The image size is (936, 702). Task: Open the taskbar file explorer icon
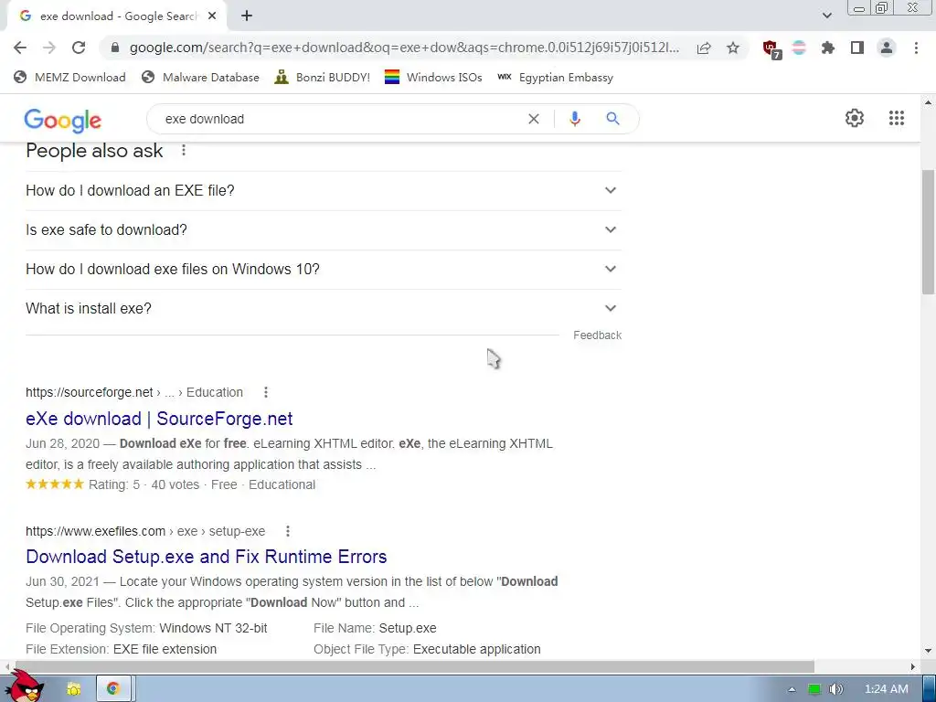click(x=73, y=689)
